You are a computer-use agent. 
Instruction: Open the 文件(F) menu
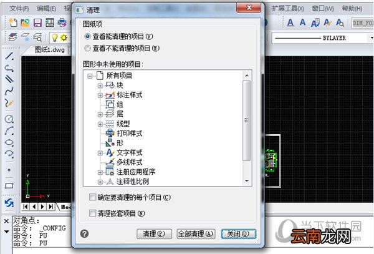[x=19, y=9]
